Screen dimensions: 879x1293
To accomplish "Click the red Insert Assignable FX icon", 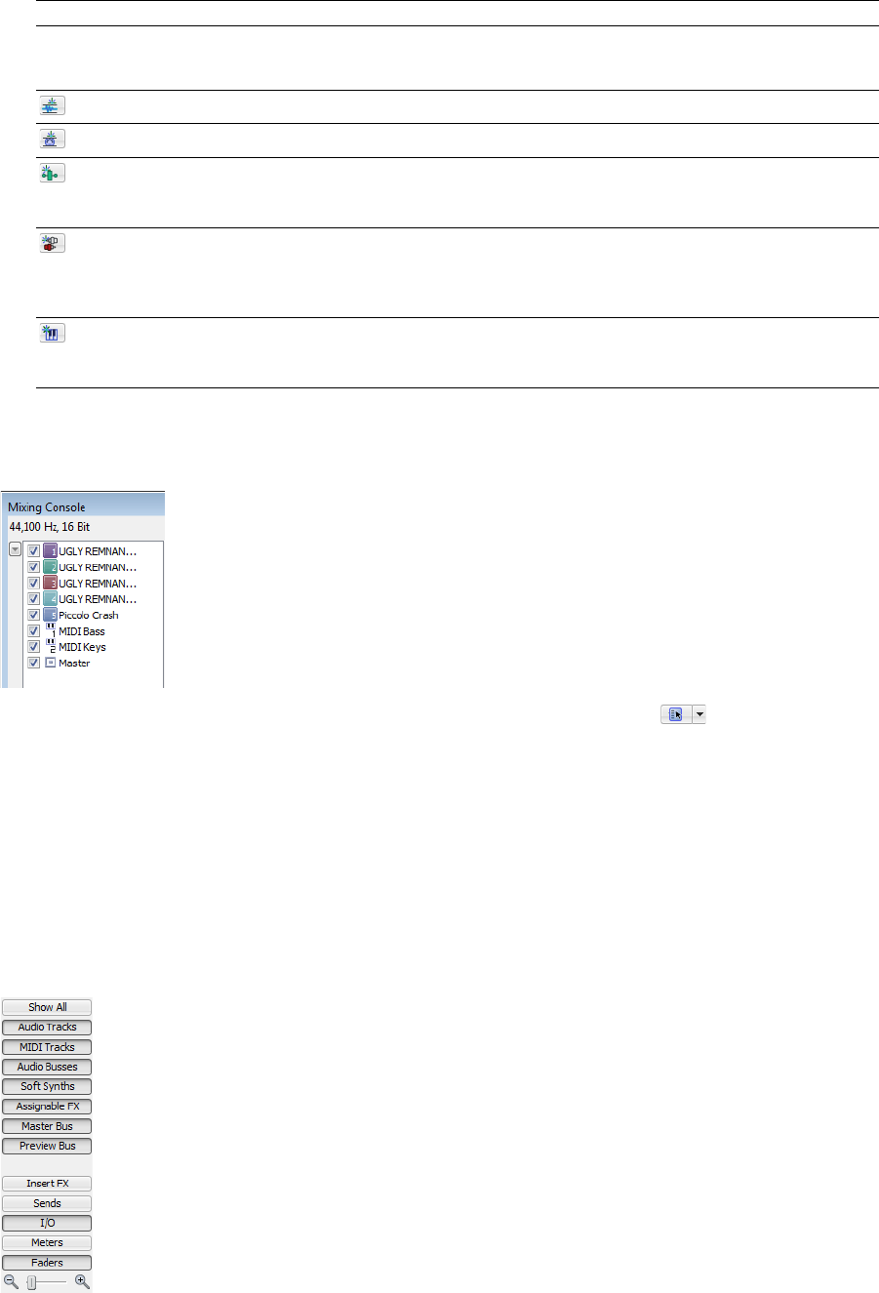I will (52, 243).
